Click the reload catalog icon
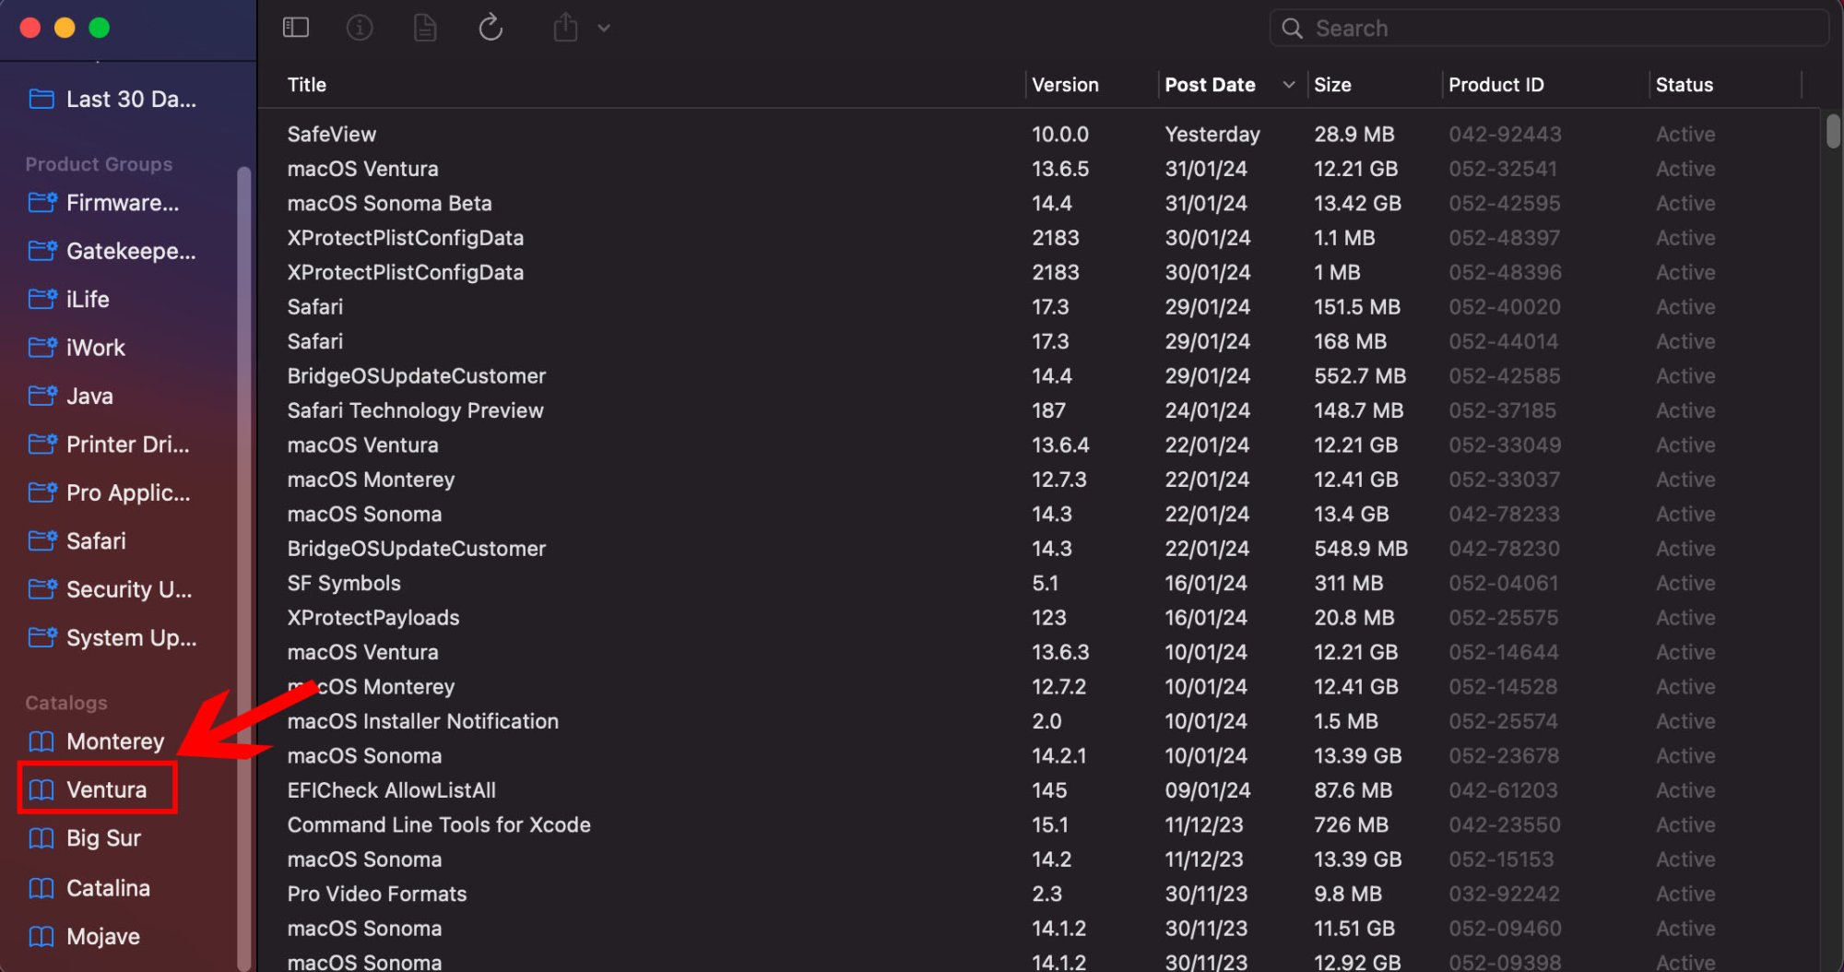Viewport: 1844px width, 972px height. tap(491, 28)
